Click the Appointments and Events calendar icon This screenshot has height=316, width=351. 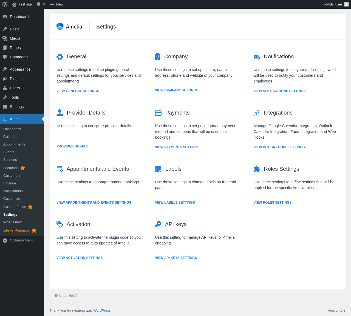(60, 169)
